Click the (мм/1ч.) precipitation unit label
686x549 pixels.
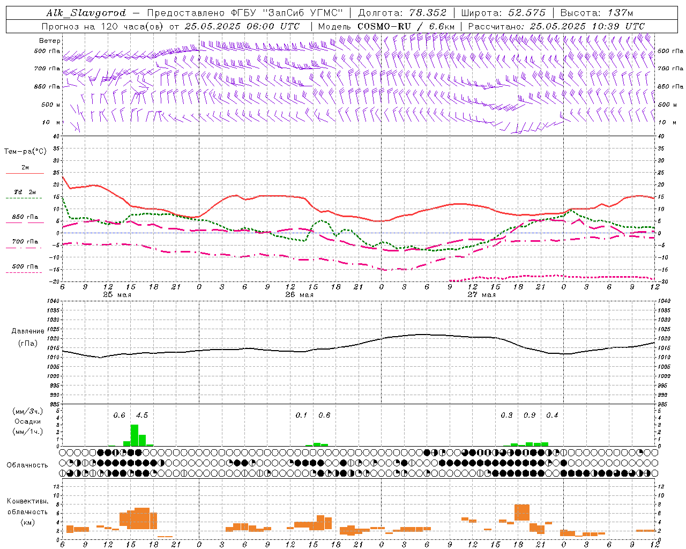point(27,431)
